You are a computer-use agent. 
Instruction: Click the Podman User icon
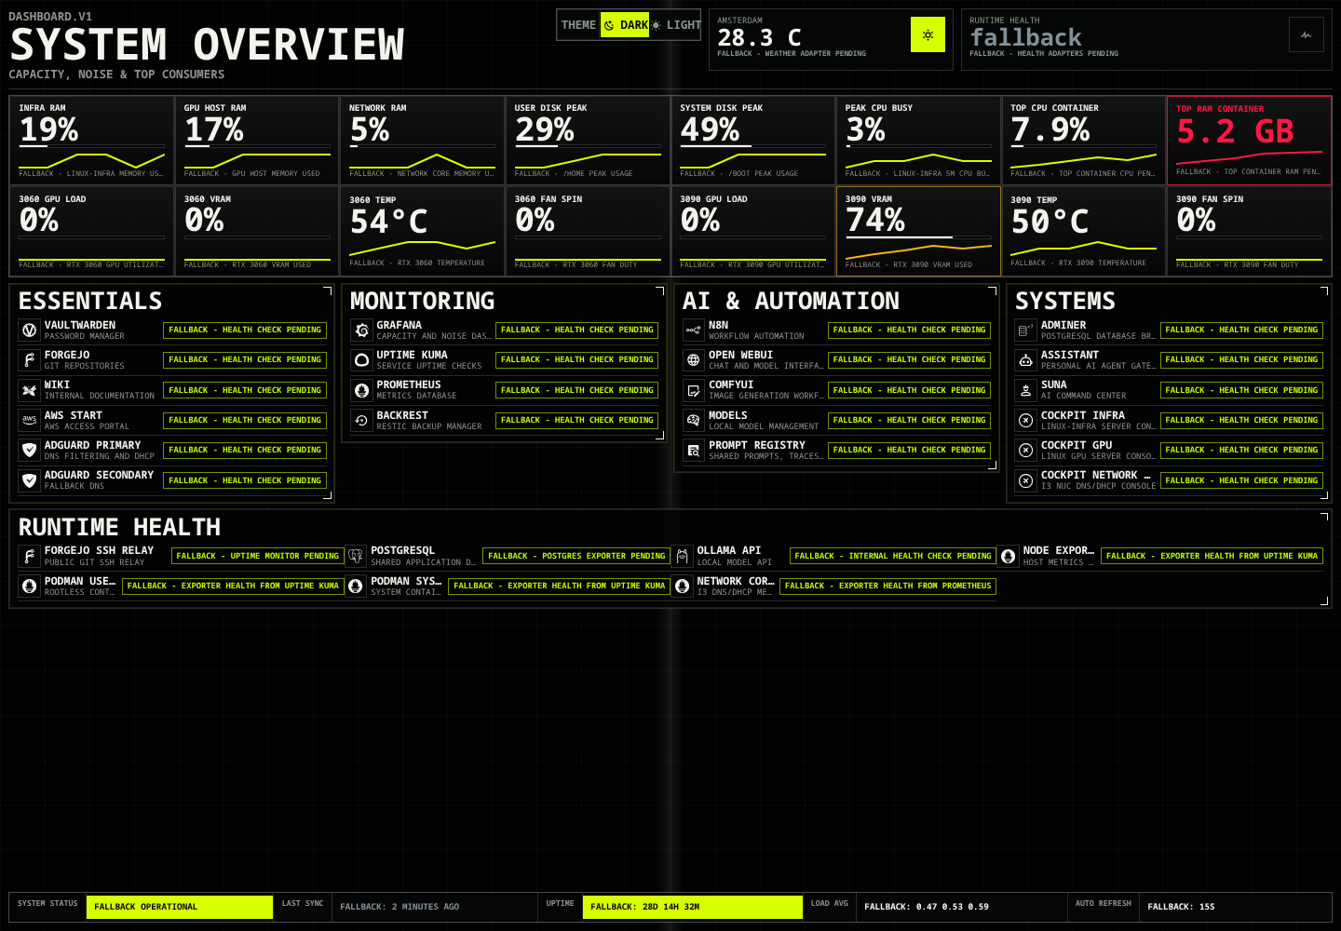click(x=29, y=586)
